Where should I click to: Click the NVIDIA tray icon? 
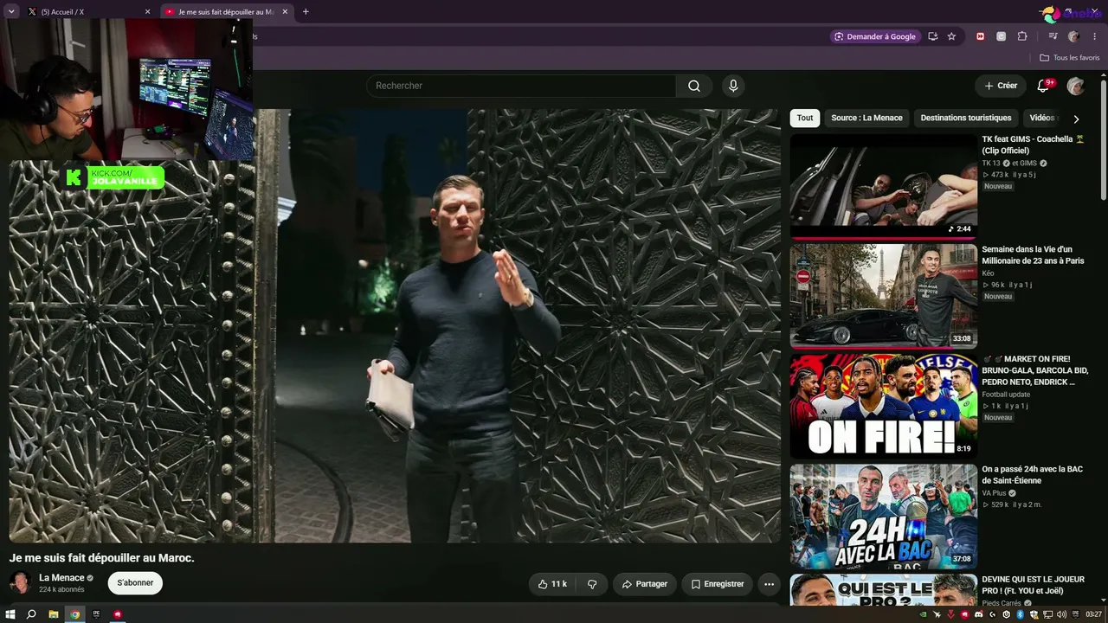click(x=923, y=614)
